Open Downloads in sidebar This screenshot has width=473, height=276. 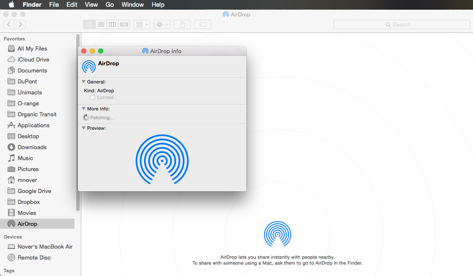pos(37,147)
